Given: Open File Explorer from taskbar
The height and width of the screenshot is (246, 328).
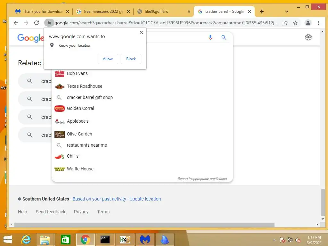Looking at the screenshot, I should (x=45, y=240).
